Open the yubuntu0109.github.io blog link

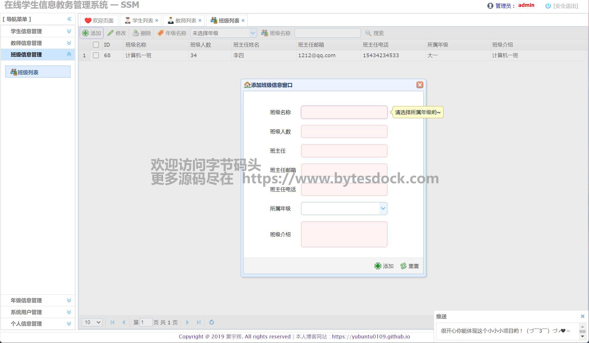(371, 336)
